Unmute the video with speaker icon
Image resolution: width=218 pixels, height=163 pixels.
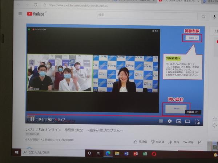click(50, 119)
